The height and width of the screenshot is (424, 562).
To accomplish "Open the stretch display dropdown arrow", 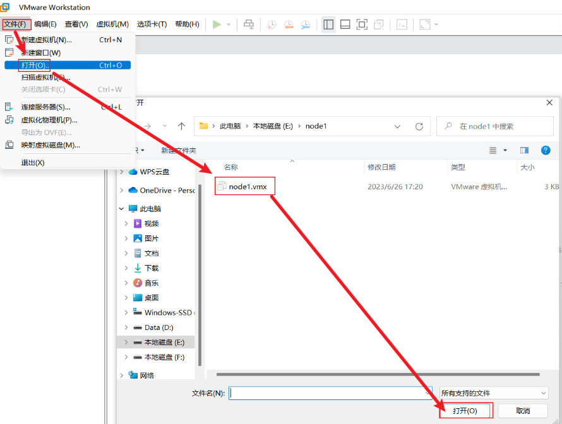I will click(436, 25).
